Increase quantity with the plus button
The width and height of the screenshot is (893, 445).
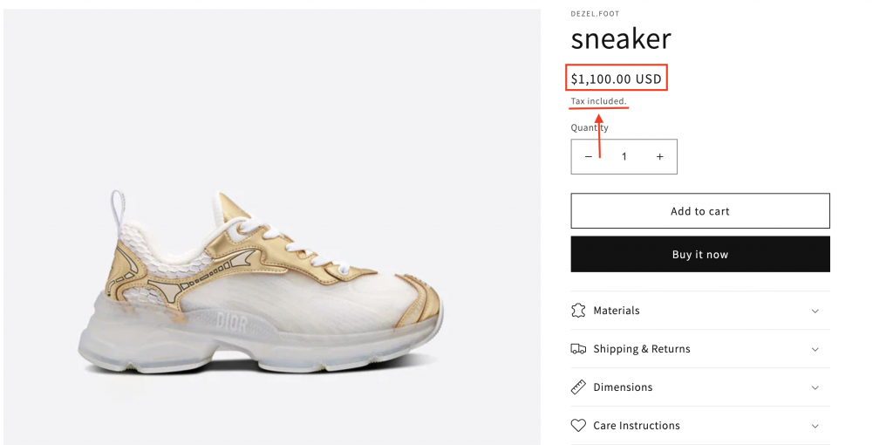pos(659,157)
